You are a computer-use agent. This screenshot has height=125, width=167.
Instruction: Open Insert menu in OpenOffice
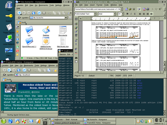[92, 5]
